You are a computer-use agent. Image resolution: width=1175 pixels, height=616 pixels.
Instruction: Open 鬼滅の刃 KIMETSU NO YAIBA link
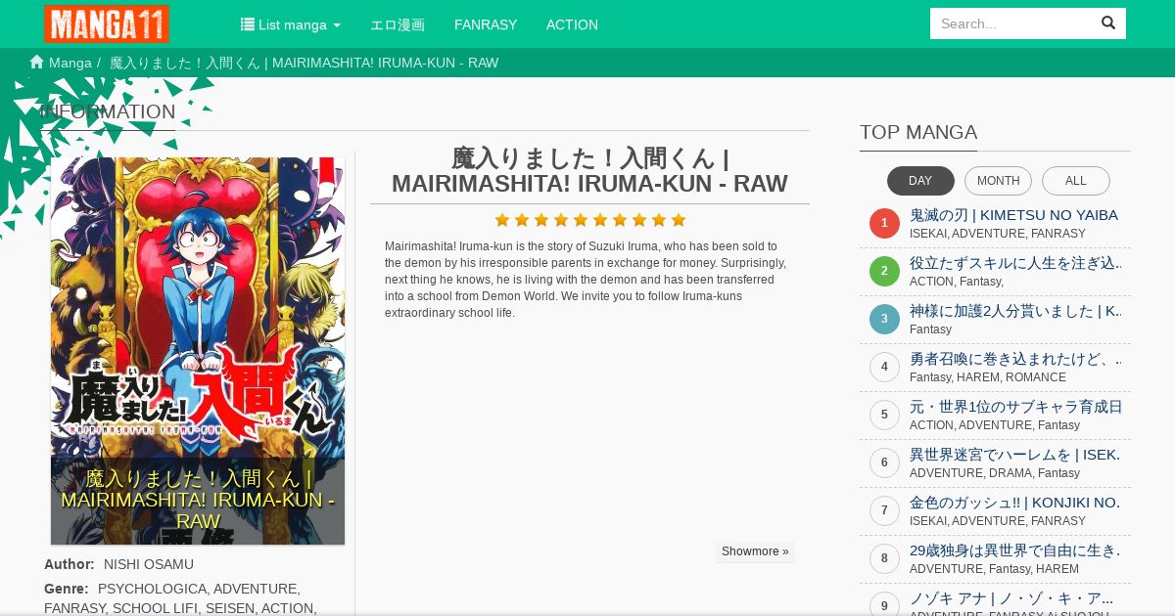1013,215
